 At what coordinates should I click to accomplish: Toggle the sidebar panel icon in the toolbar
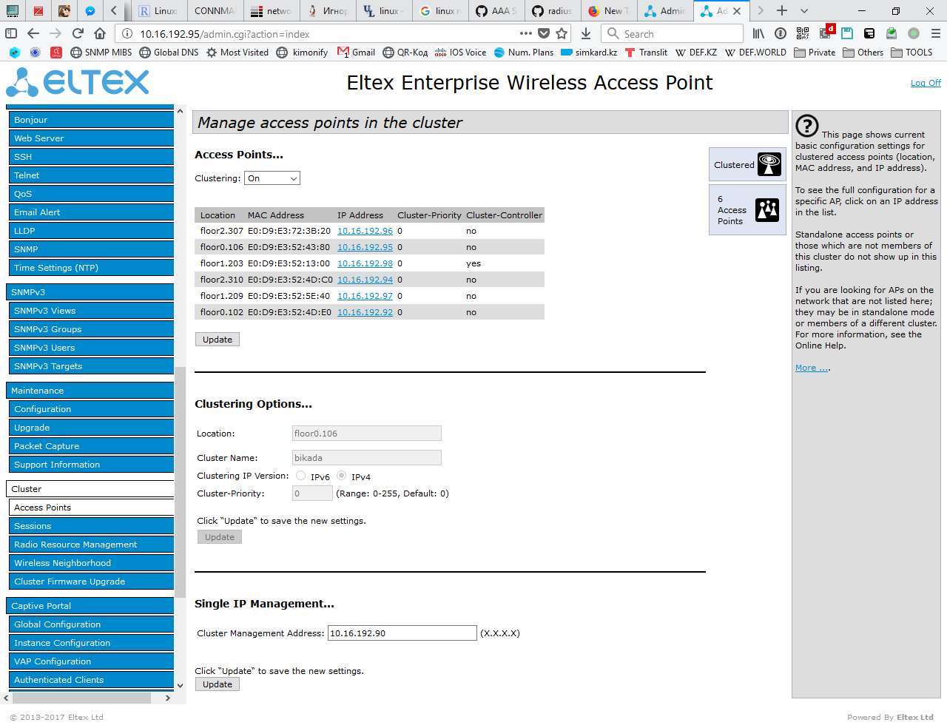point(11,33)
